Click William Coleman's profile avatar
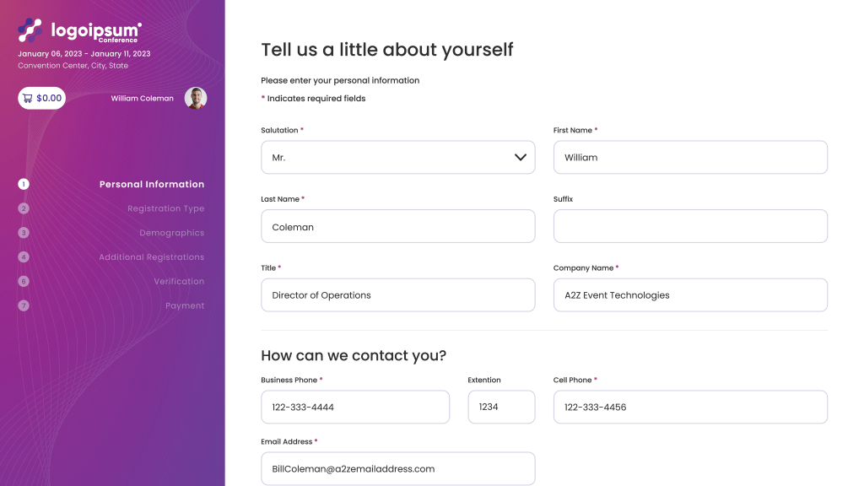Screen dimensions: 864x486 196,98
